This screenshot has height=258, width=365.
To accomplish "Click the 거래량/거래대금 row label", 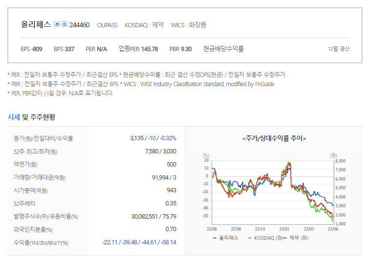I will coord(40,178).
